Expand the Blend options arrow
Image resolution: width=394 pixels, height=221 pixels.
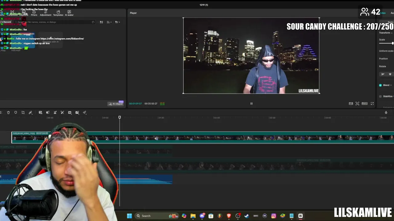tap(391, 85)
